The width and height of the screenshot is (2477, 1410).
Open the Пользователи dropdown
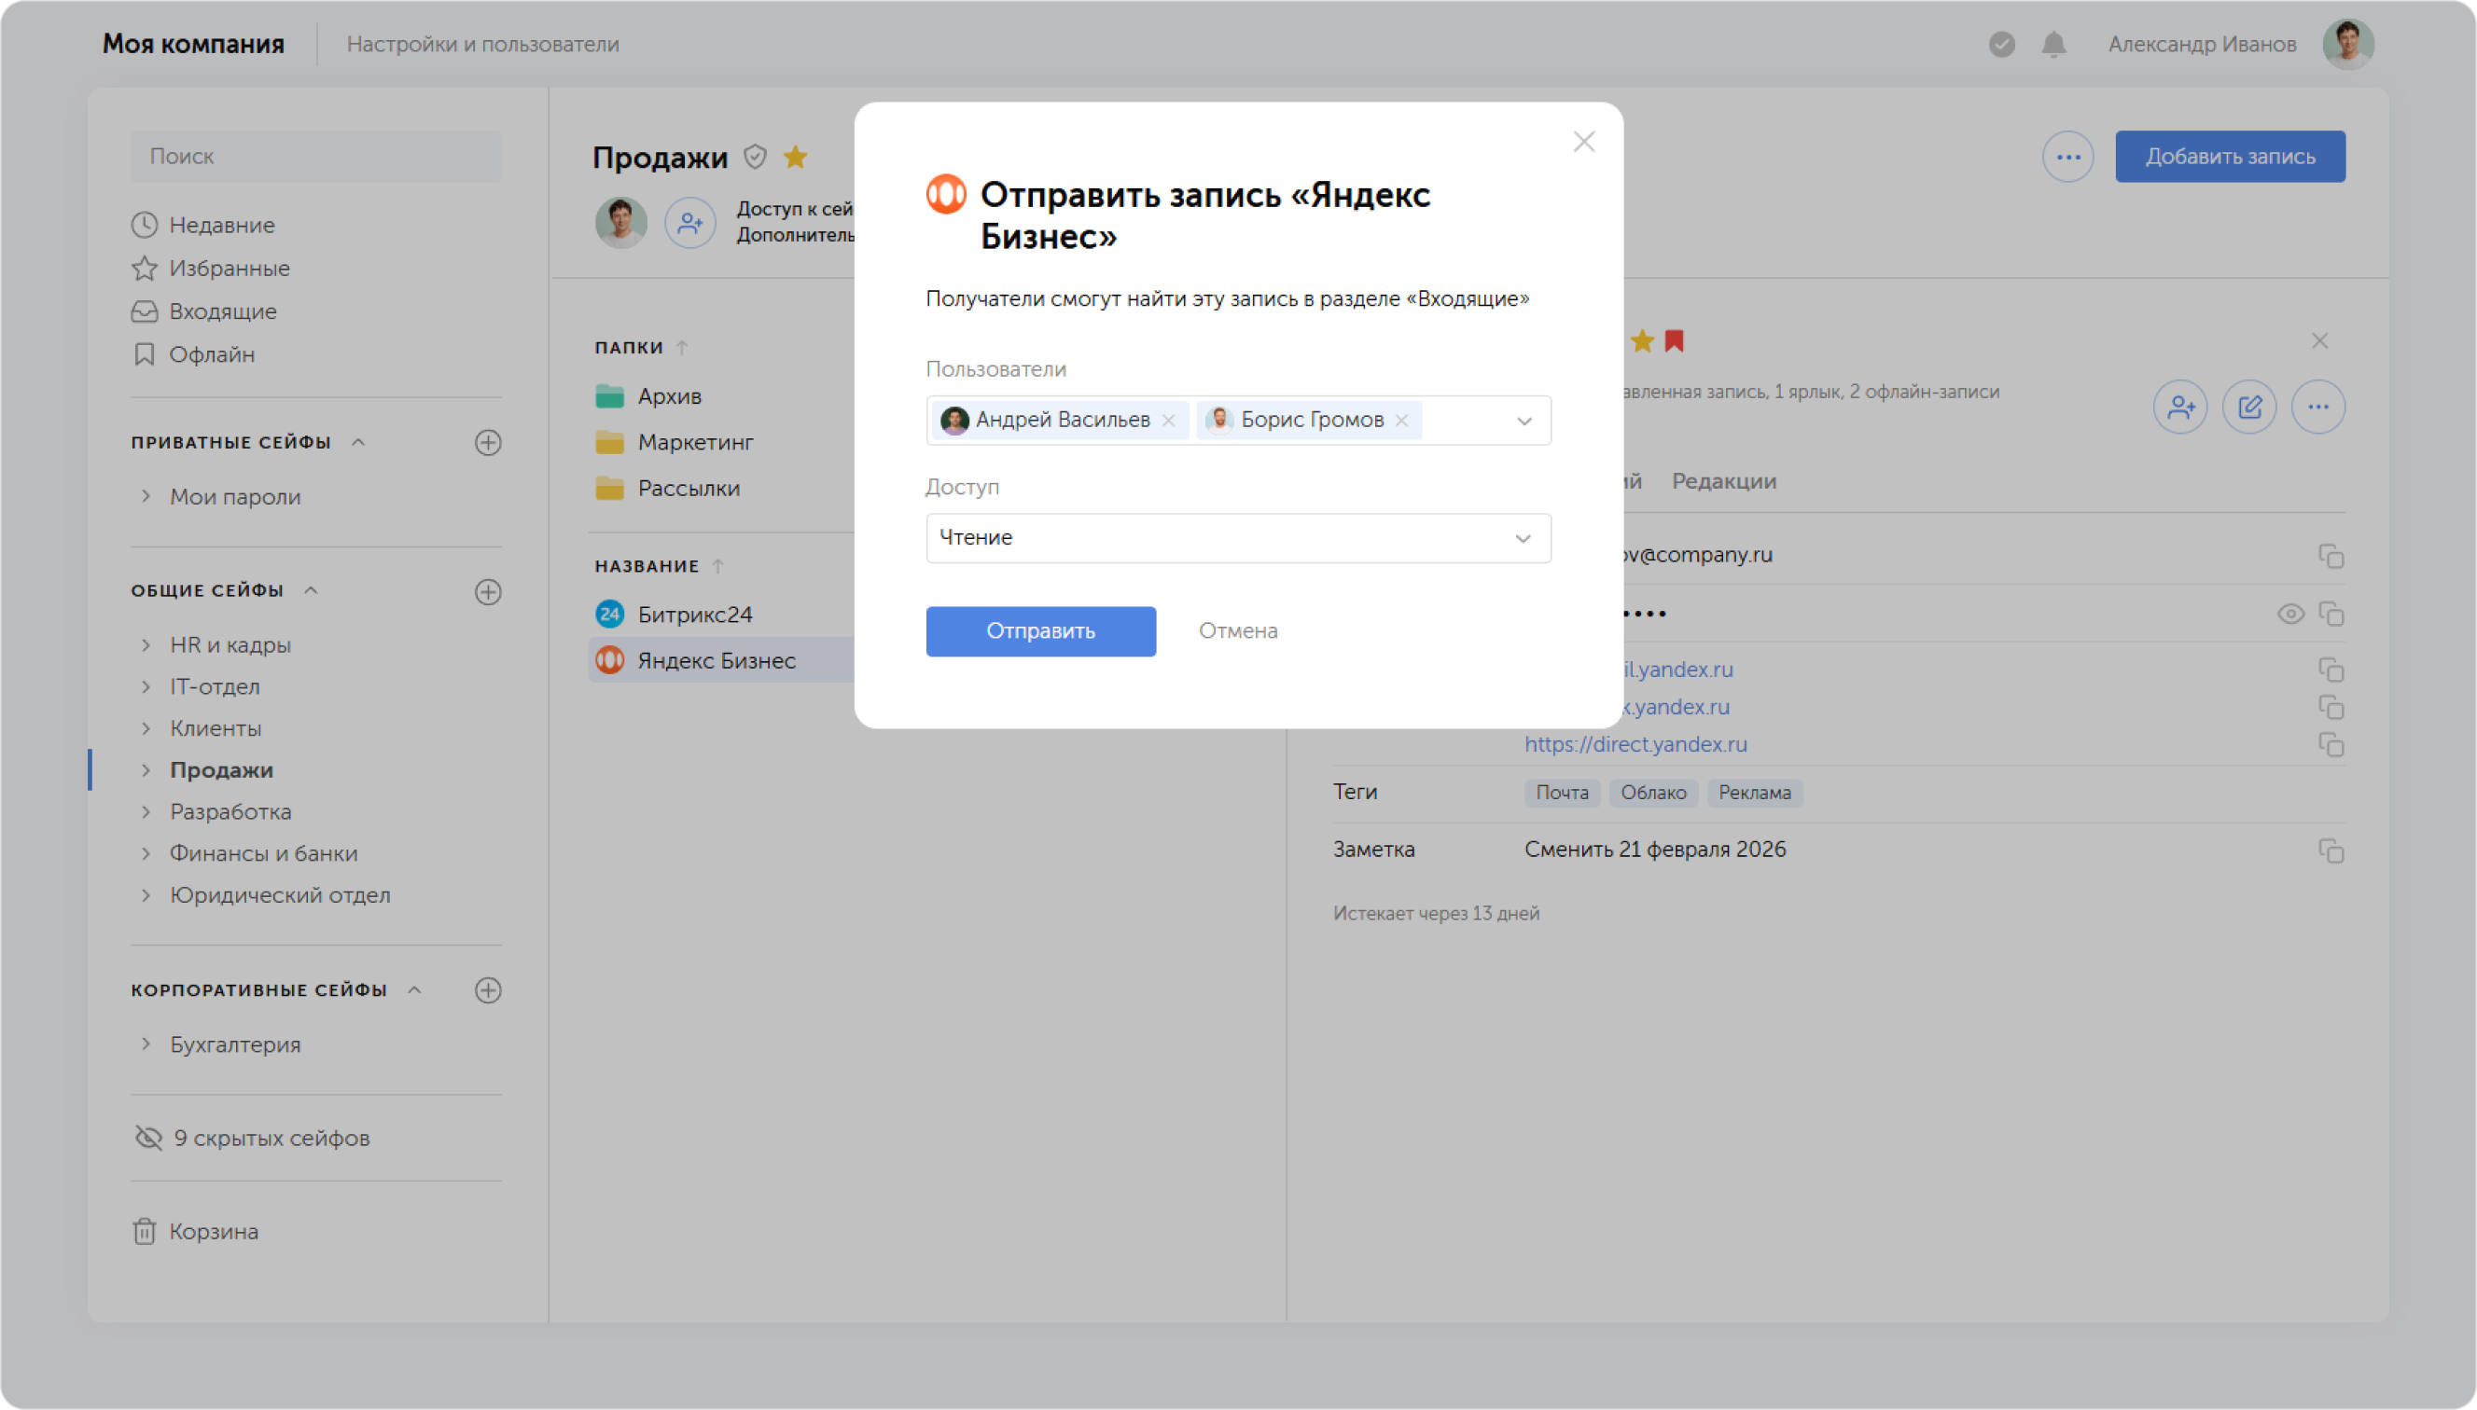coord(1524,421)
